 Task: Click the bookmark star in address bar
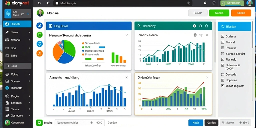coord(188,3)
